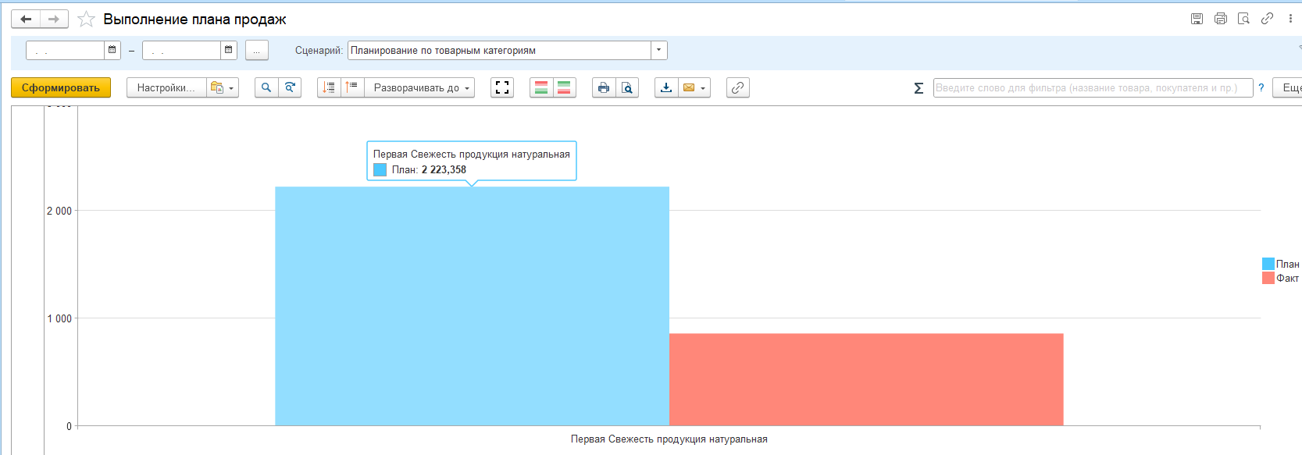This screenshot has width=1302, height=455.
Task: Click the filter word search field
Action: (x=1093, y=87)
